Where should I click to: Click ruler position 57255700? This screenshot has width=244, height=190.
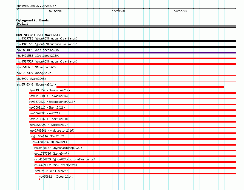coord(180,11)
